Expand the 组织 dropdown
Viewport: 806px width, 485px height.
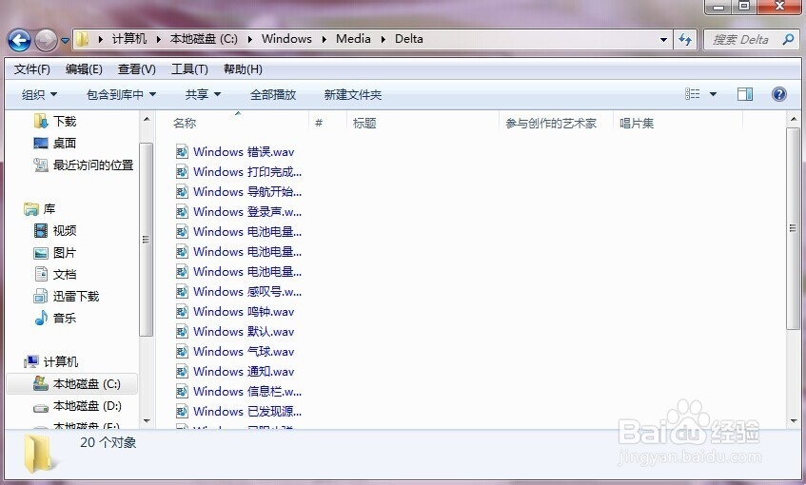tap(39, 94)
